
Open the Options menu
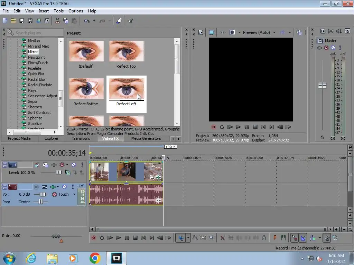click(76, 11)
